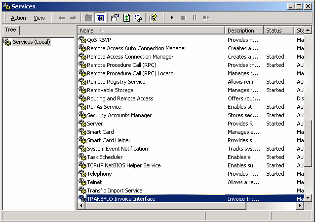Image resolution: width=315 pixels, height=222 pixels.
Task: Click the gear icon beside QoS RSVP
Action: tap(82, 39)
